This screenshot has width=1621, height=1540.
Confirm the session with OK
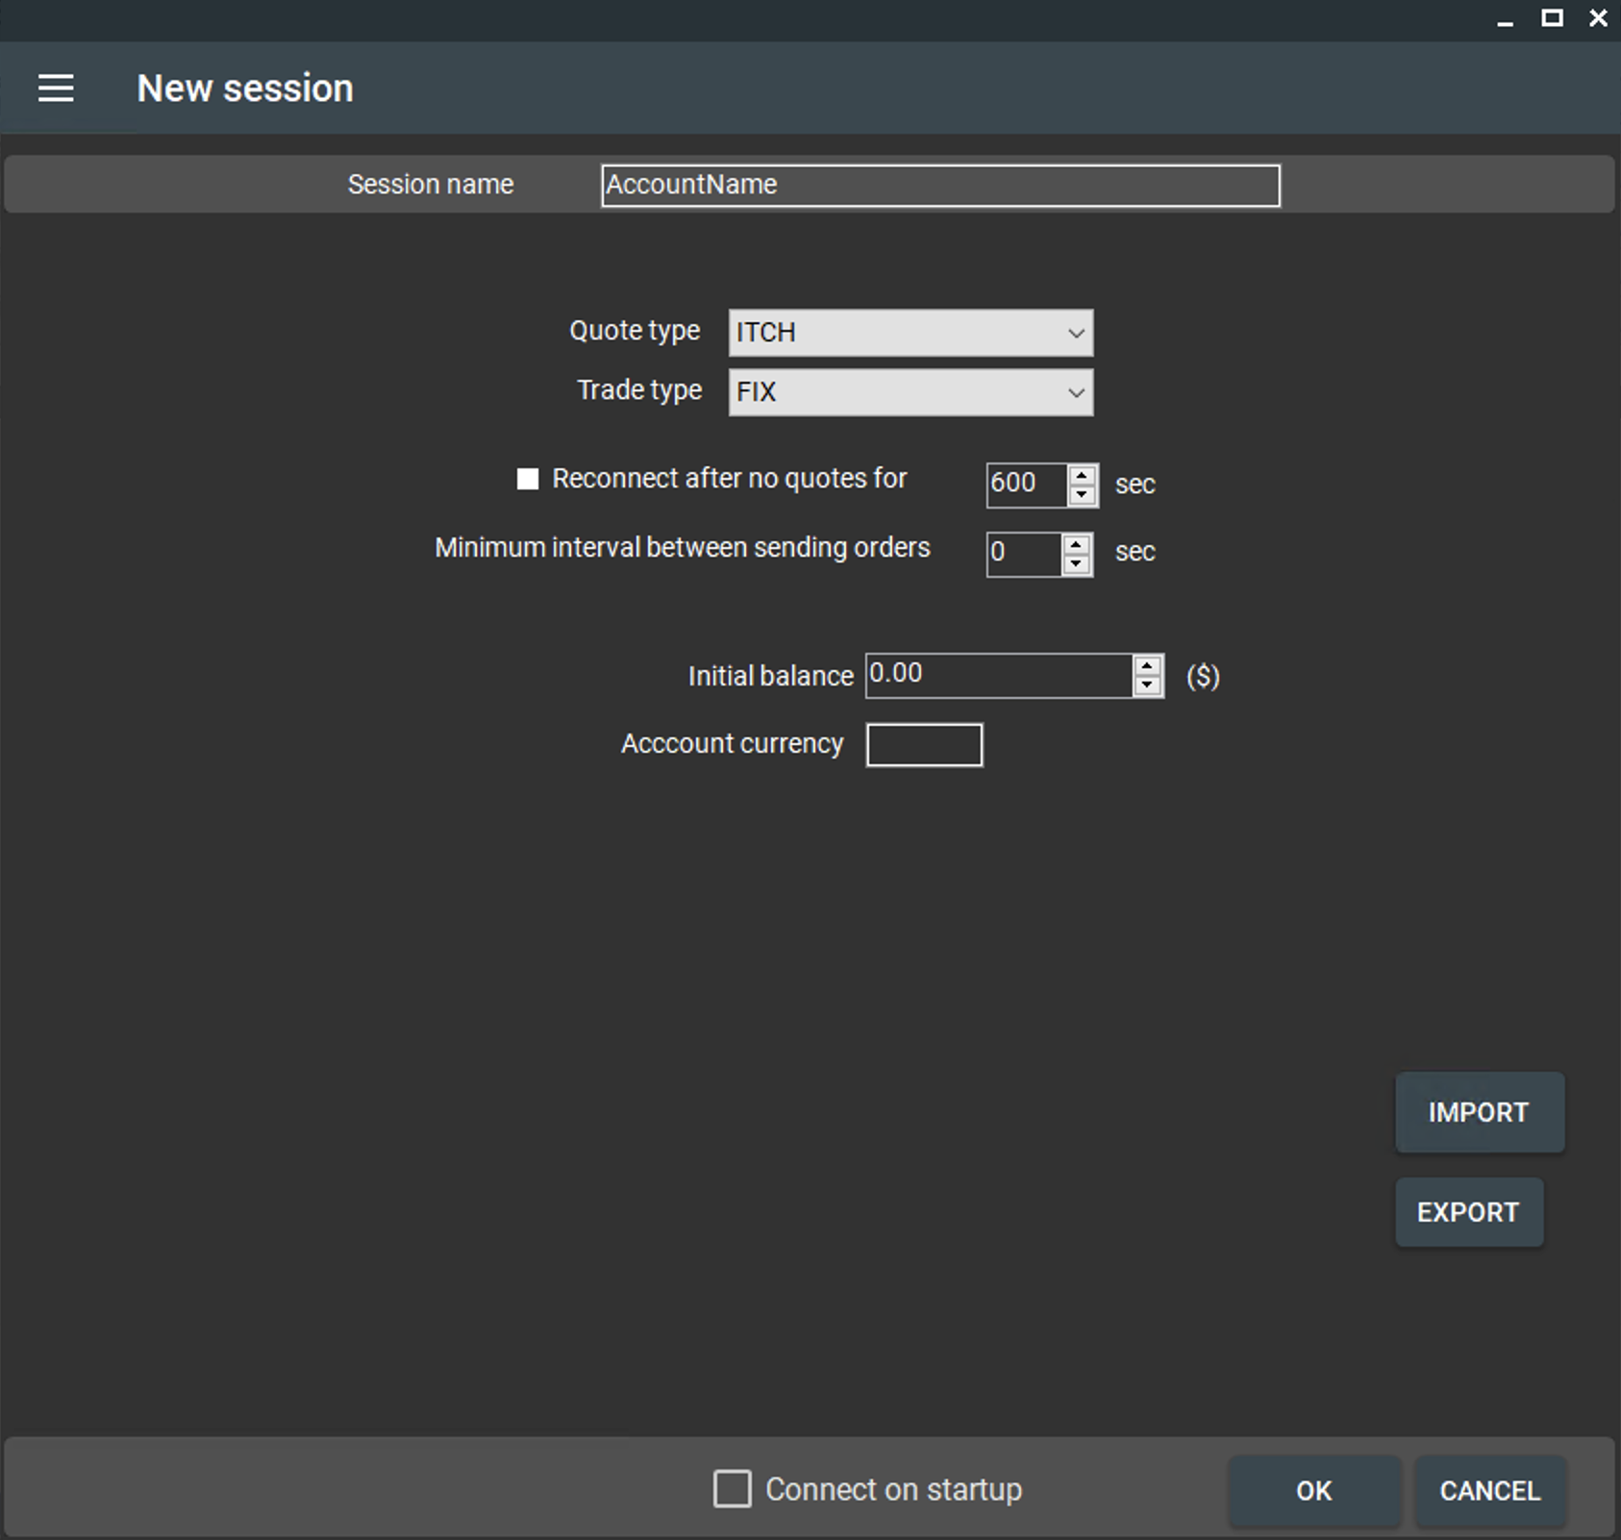pos(1313,1491)
